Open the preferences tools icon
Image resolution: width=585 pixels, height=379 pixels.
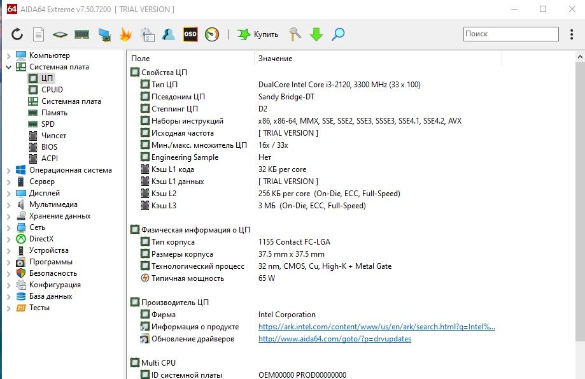pyautogui.click(x=295, y=34)
